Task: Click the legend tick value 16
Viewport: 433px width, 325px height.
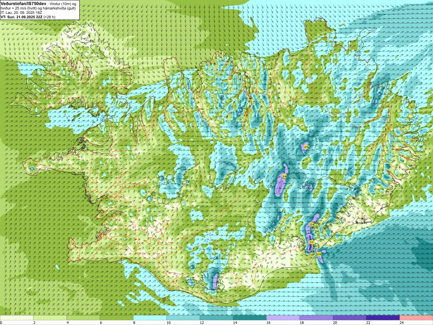Action: pyautogui.click(x=268, y=323)
